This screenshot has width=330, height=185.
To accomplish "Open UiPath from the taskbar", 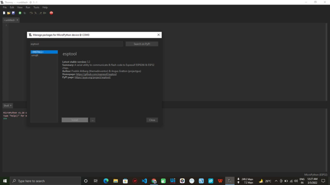I will (x=173, y=181).
